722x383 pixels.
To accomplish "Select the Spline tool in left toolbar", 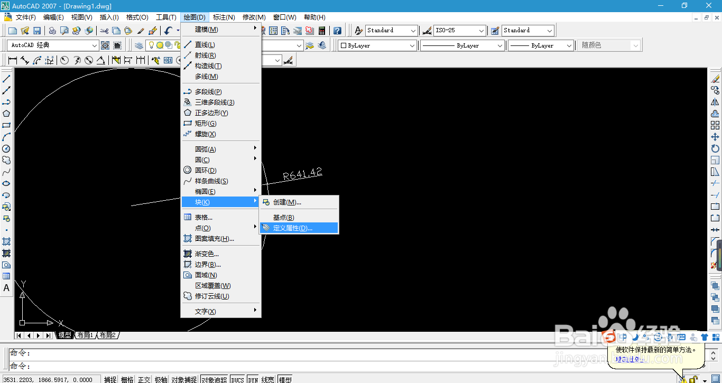I will coord(6,172).
